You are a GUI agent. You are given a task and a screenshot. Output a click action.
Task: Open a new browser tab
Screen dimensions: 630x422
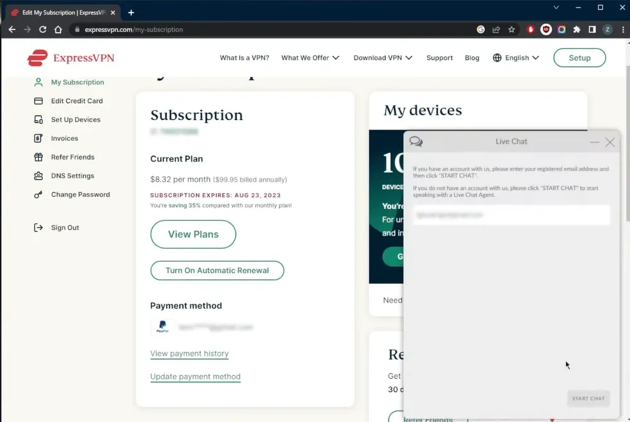coord(131,13)
